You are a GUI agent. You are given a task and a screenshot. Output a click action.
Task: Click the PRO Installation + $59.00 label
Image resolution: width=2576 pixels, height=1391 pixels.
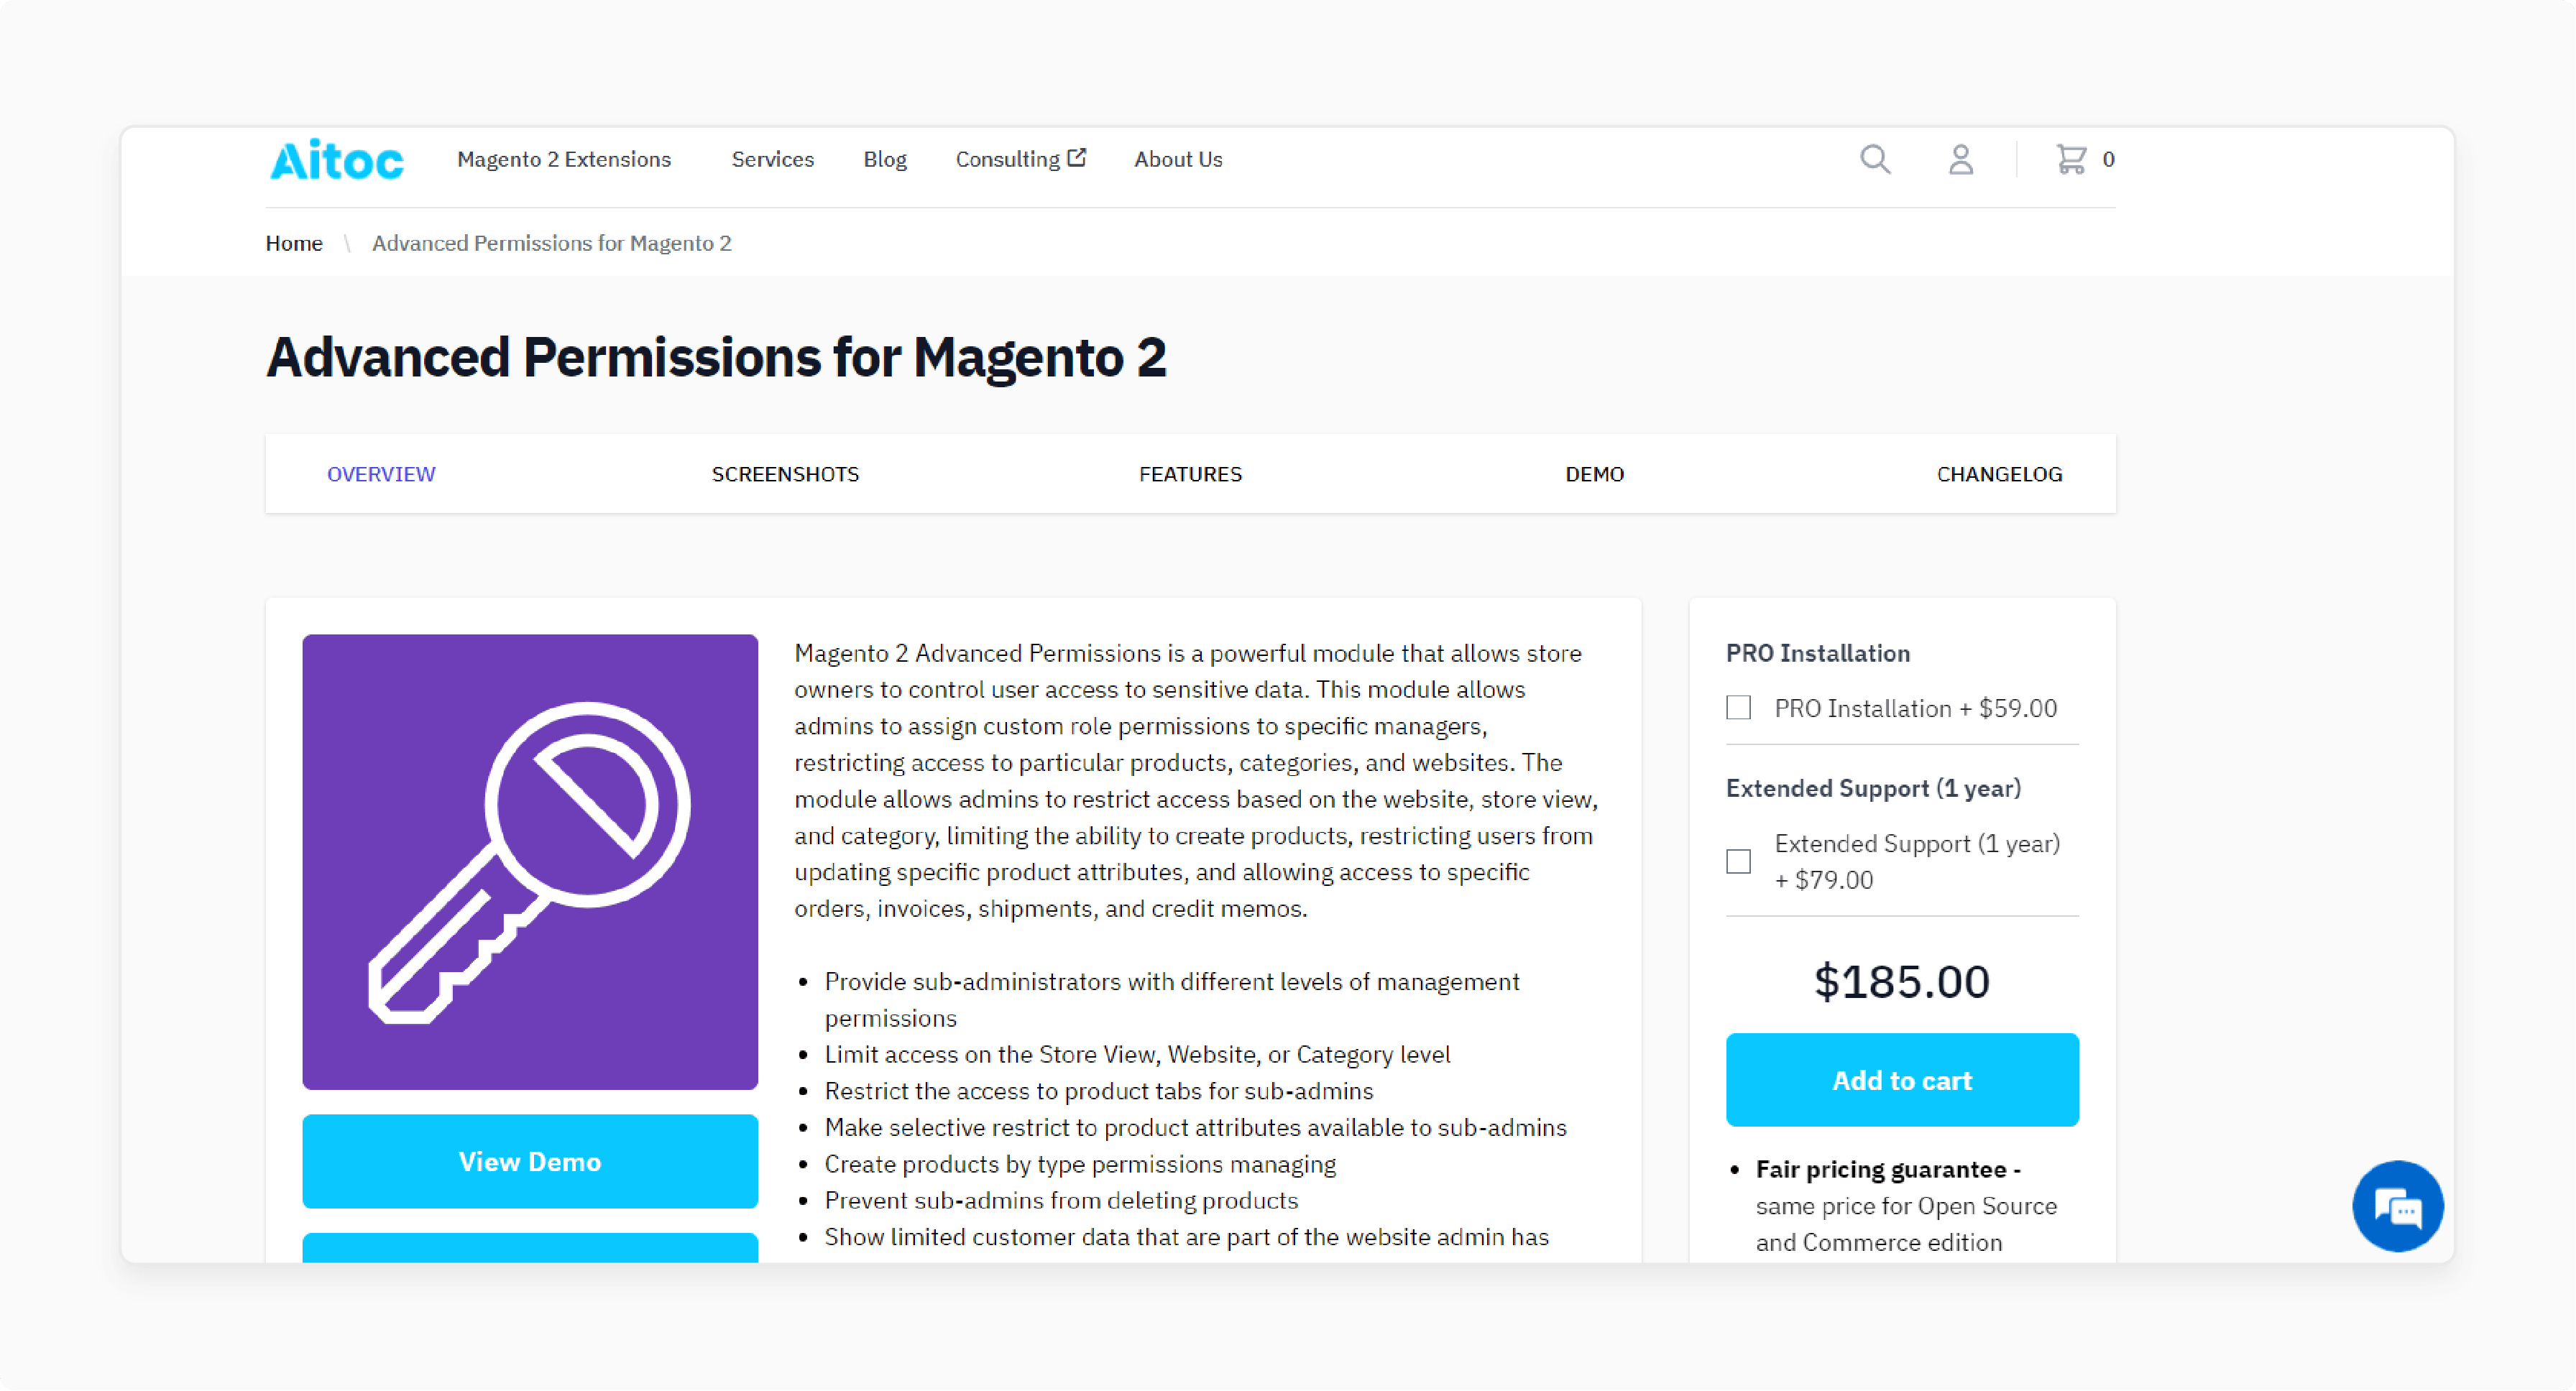pyautogui.click(x=1915, y=708)
